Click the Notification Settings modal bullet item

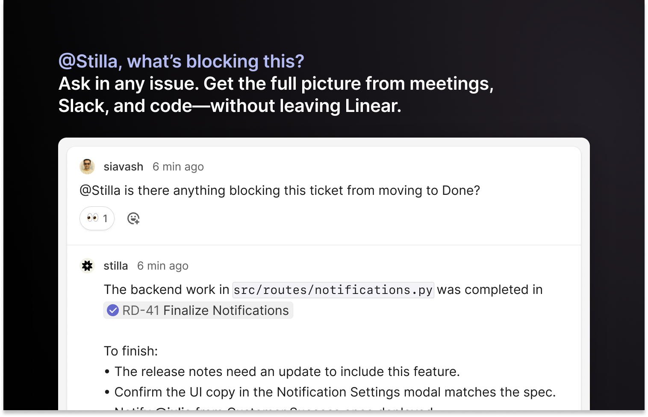335,392
